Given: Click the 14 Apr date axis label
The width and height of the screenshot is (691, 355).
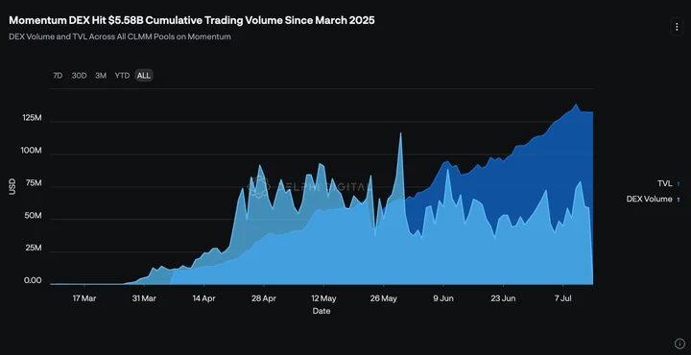Looking at the screenshot, I should [203, 298].
